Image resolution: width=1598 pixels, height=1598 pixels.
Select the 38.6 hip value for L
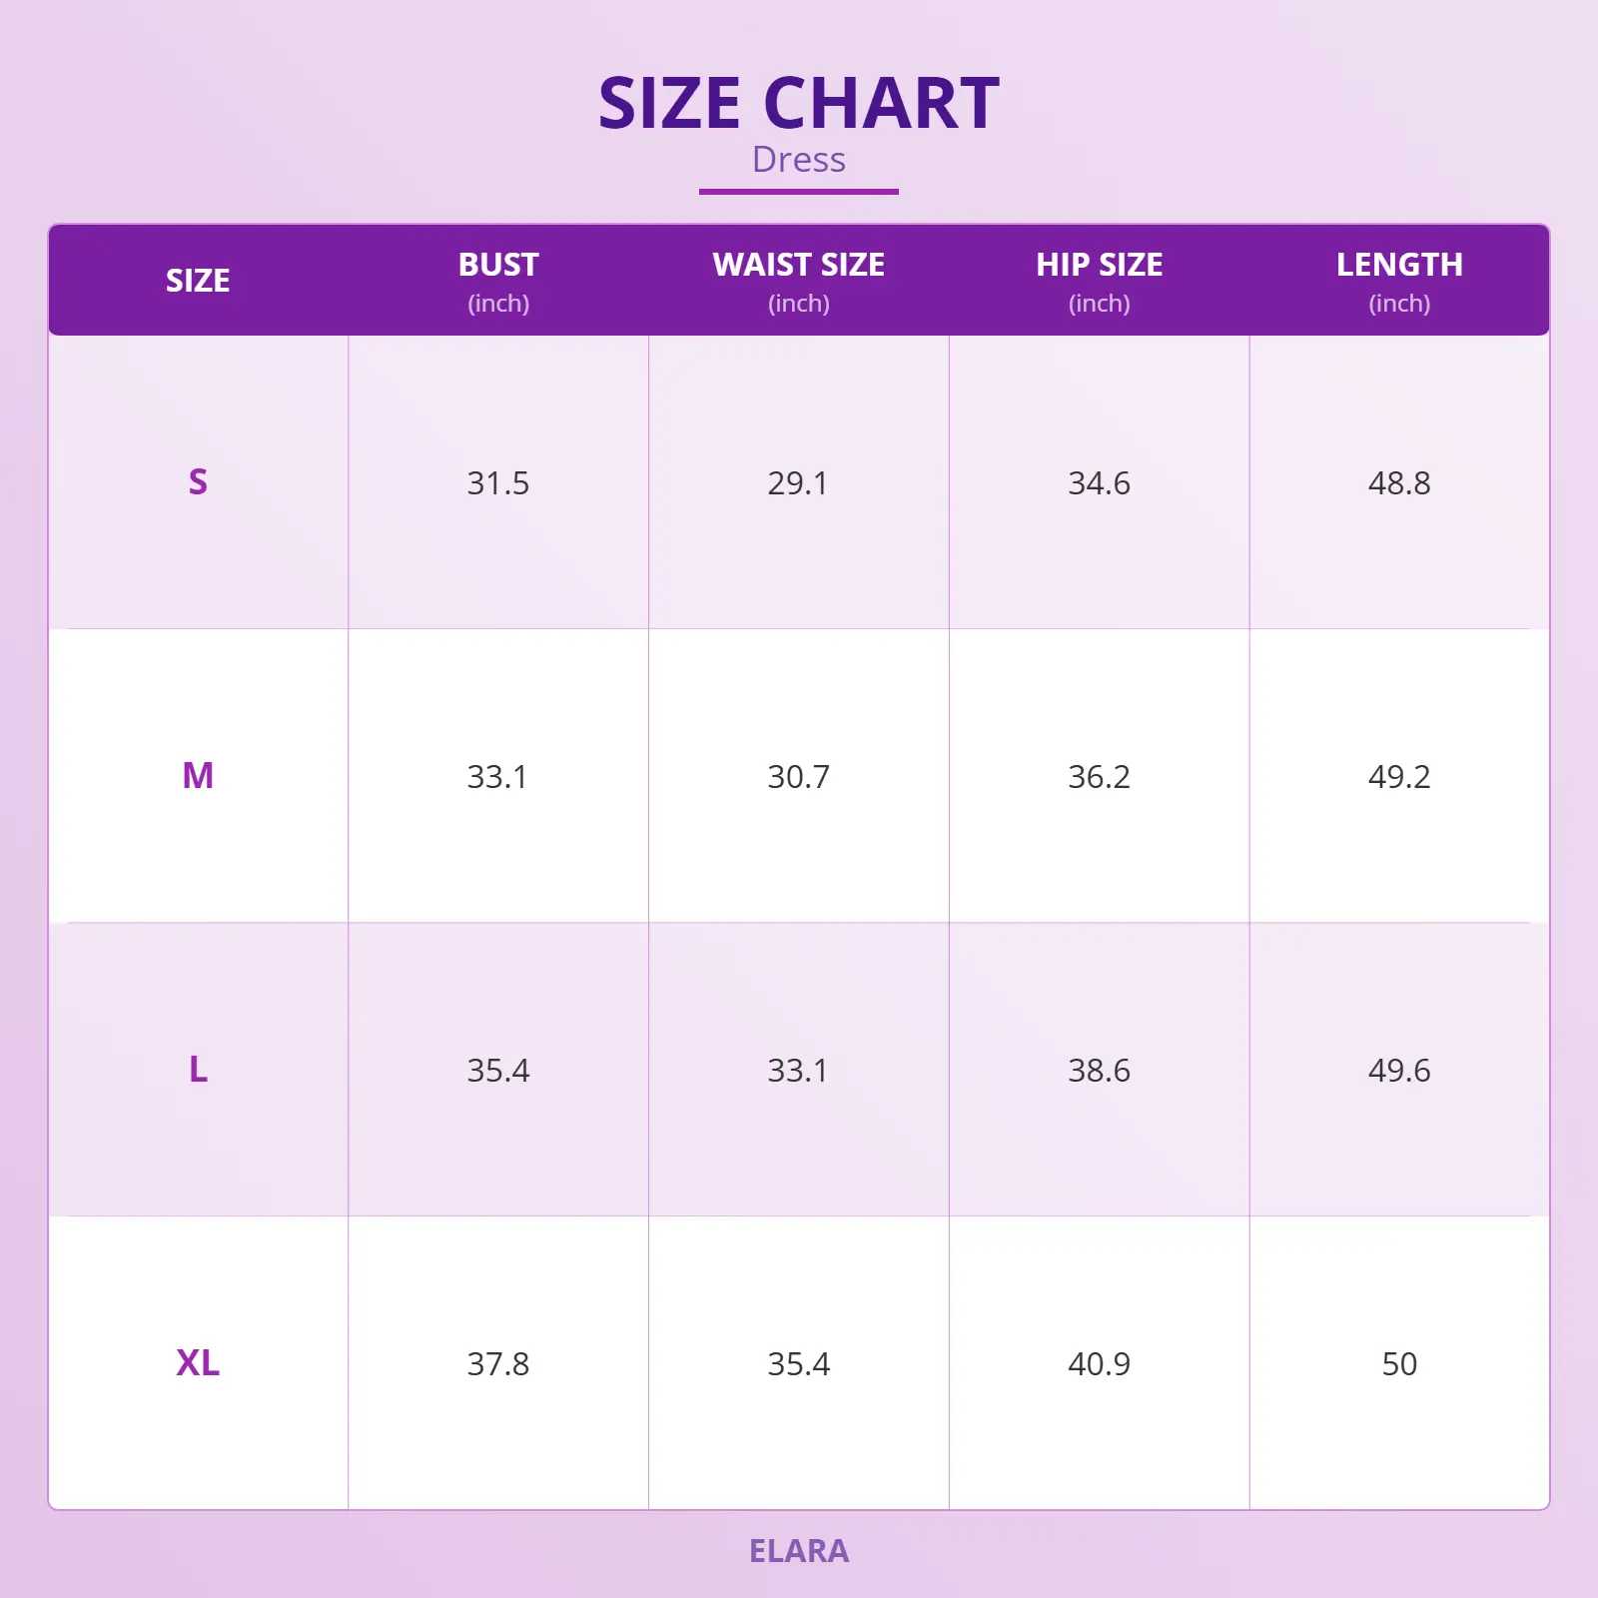click(1099, 1071)
